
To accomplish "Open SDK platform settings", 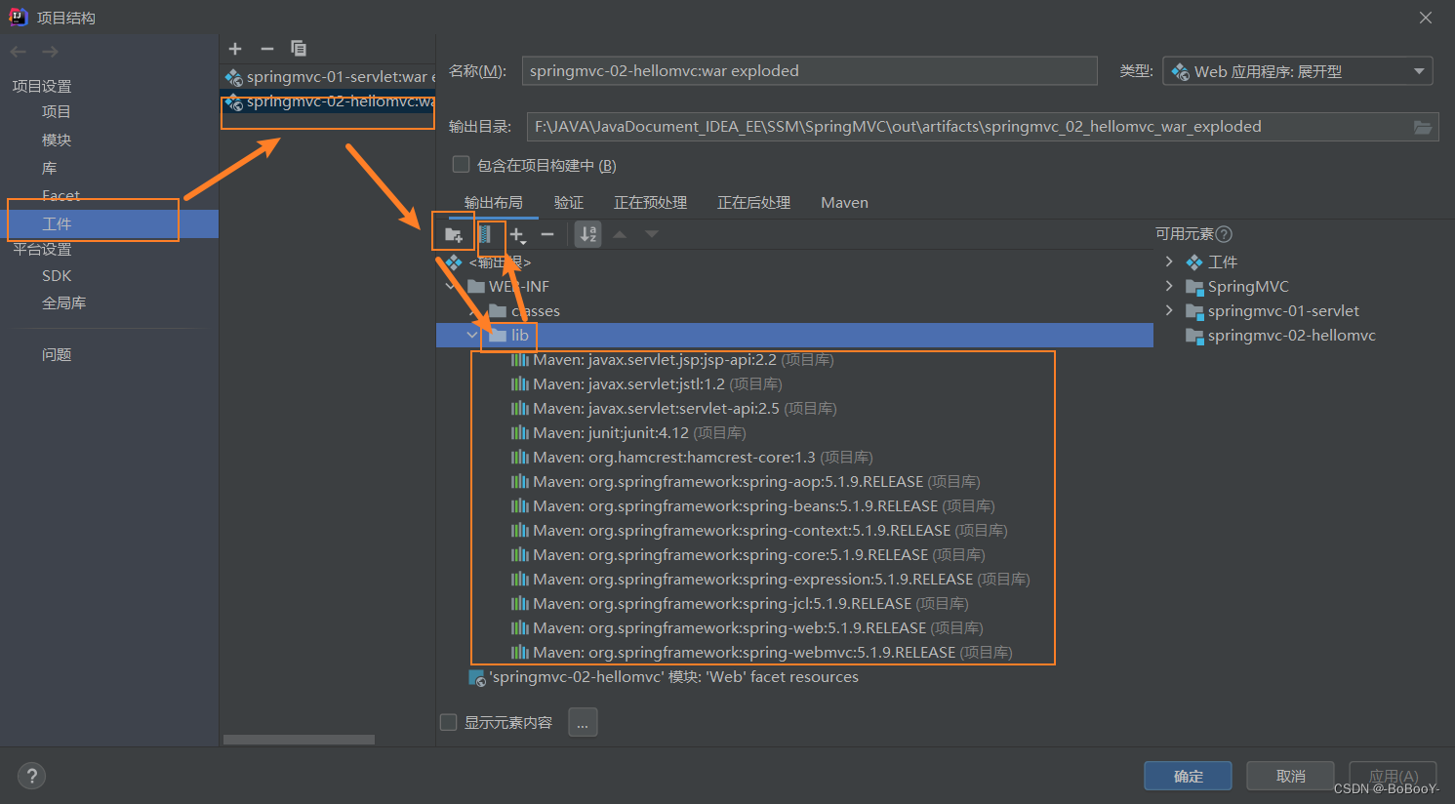I will (x=57, y=276).
